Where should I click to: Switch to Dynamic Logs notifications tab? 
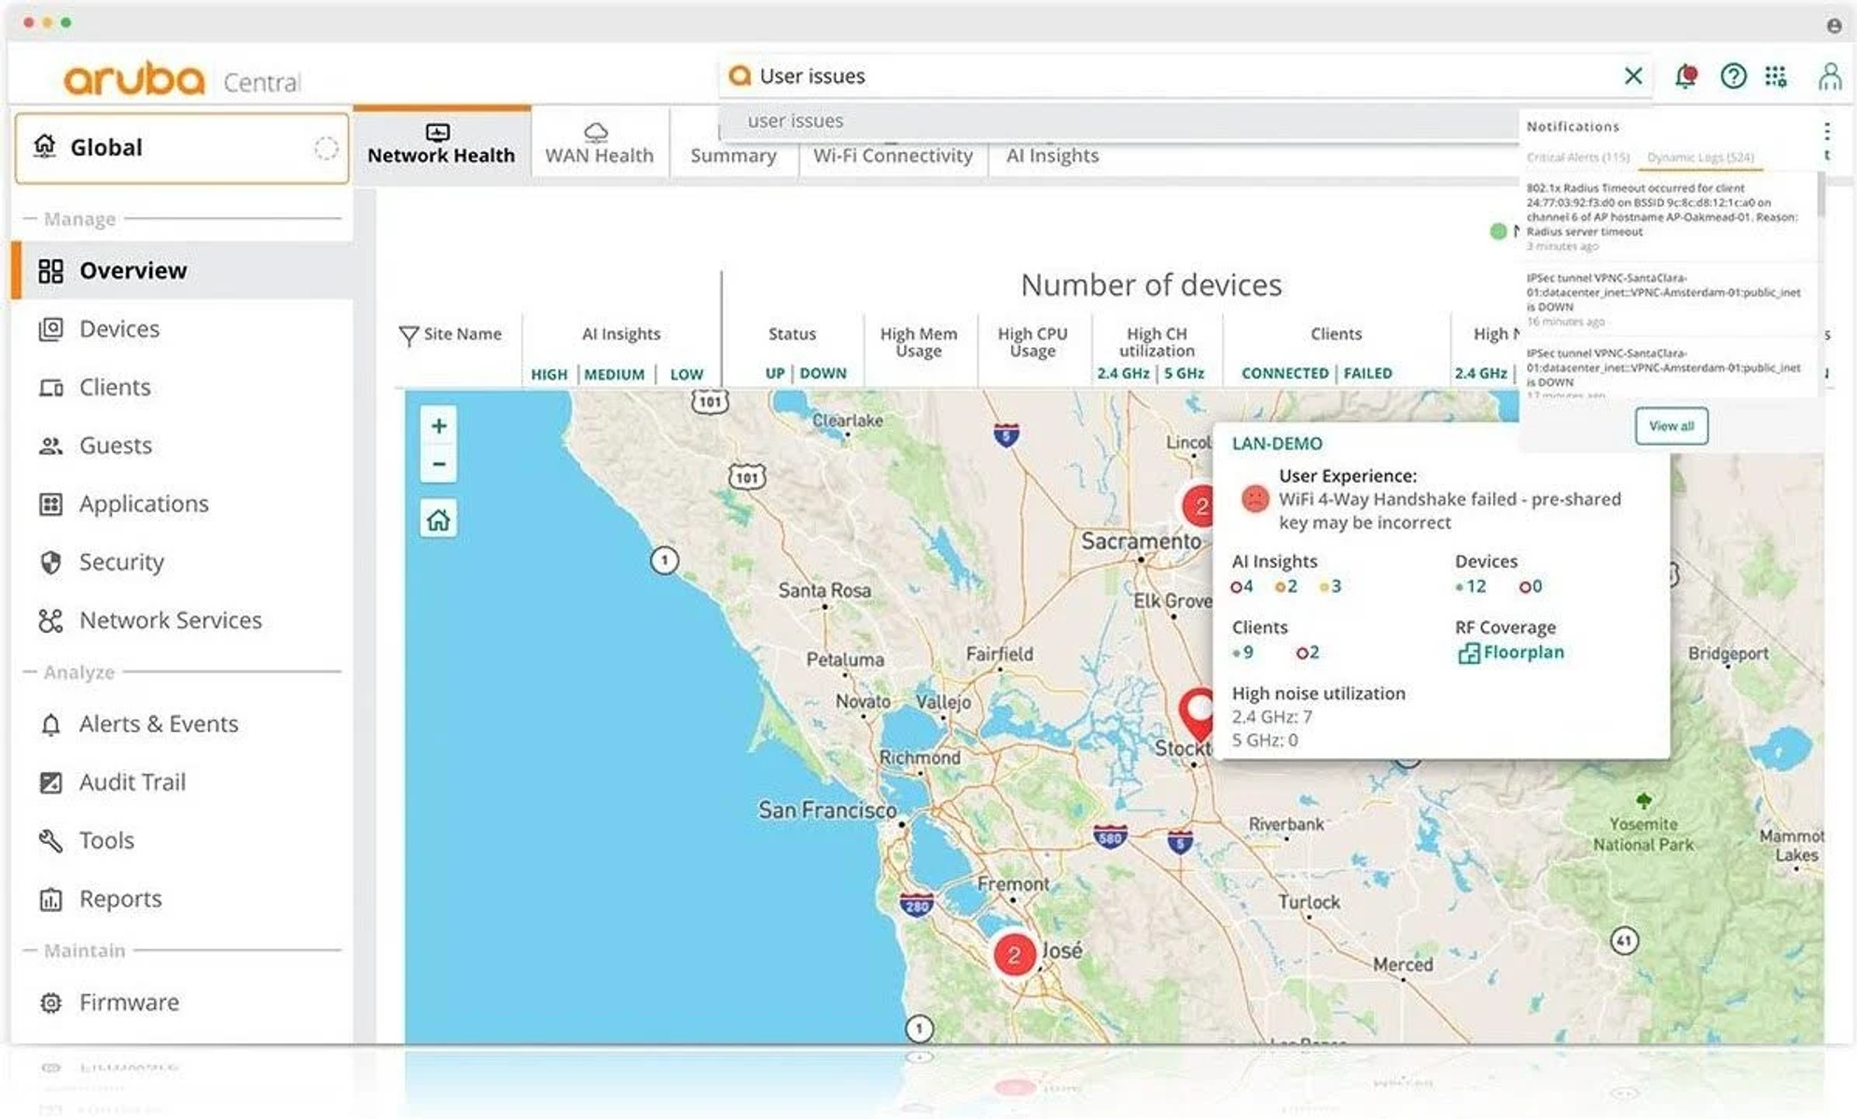1700,158
